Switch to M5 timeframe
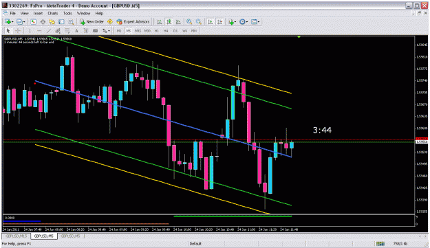The height and width of the screenshot is (248, 430). tap(129, 31)
